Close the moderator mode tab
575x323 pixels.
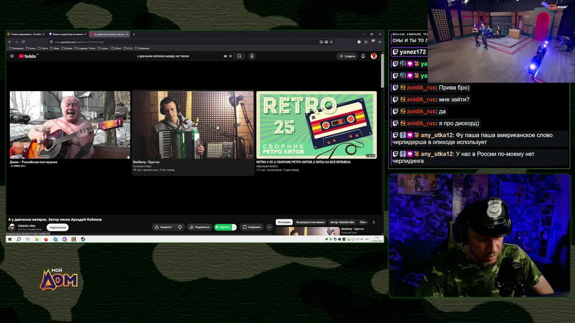(85, 34)
